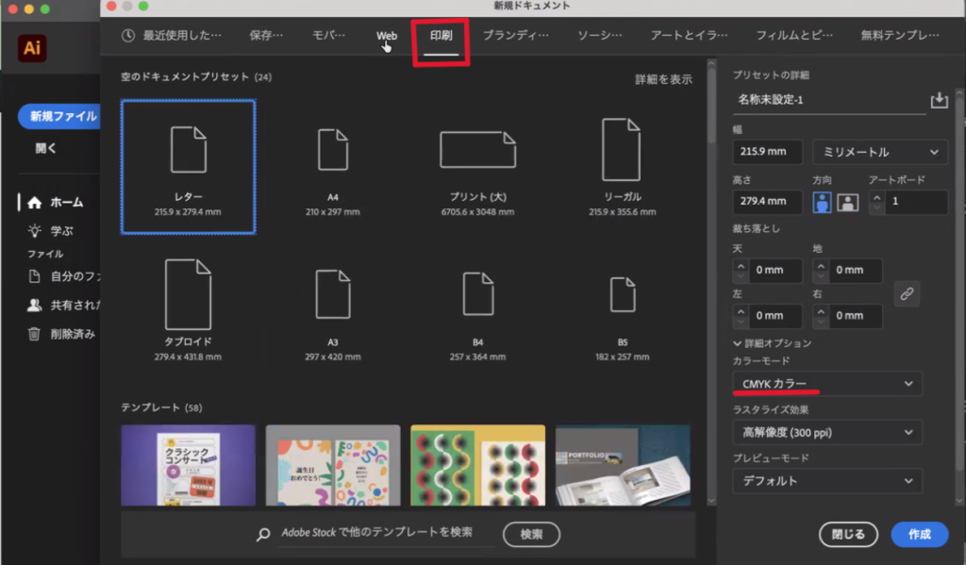Select the B5 preset icon
Screen dimensions: 966x565
point(622,294)
